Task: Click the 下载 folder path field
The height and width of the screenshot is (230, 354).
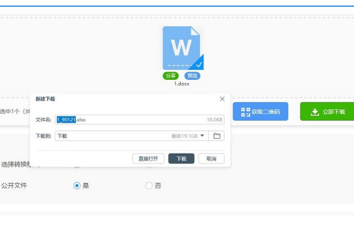Action: click(132, 136)
